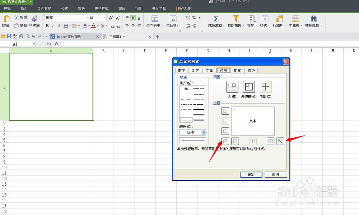Image resolution: width=359 pixels, height=215 pixels.
Task: Click the formula bar input field
Action: pos(211,44)
